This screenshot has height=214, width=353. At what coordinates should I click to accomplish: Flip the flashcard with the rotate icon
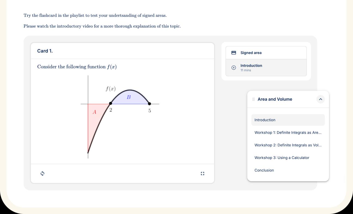42,173
